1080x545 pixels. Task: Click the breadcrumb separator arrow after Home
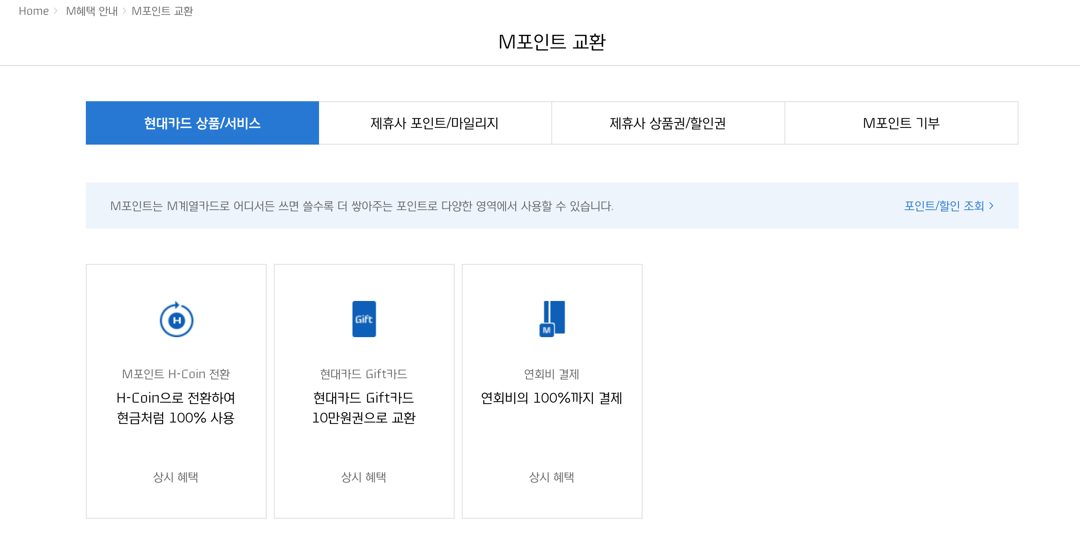pyautogui.click(x=56, y=11)
